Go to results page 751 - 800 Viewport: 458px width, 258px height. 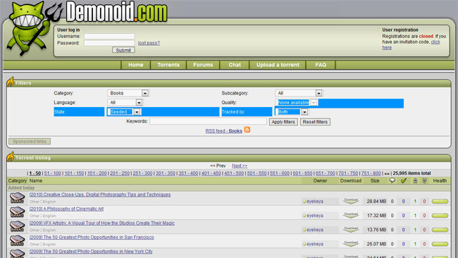tap(371, 173)
